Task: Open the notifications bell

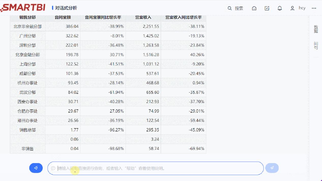Action: pos(280,8)
